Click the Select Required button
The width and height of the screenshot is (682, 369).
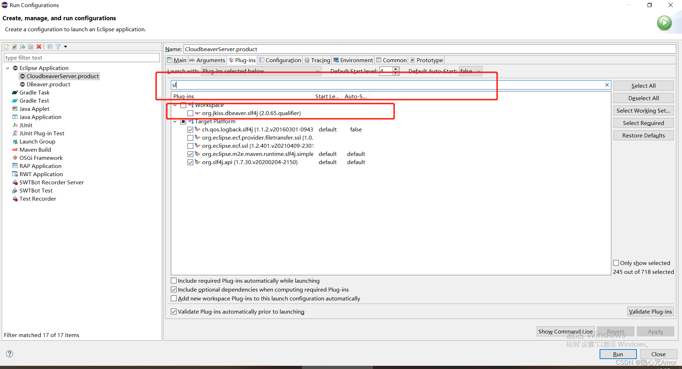pos(643,123)
